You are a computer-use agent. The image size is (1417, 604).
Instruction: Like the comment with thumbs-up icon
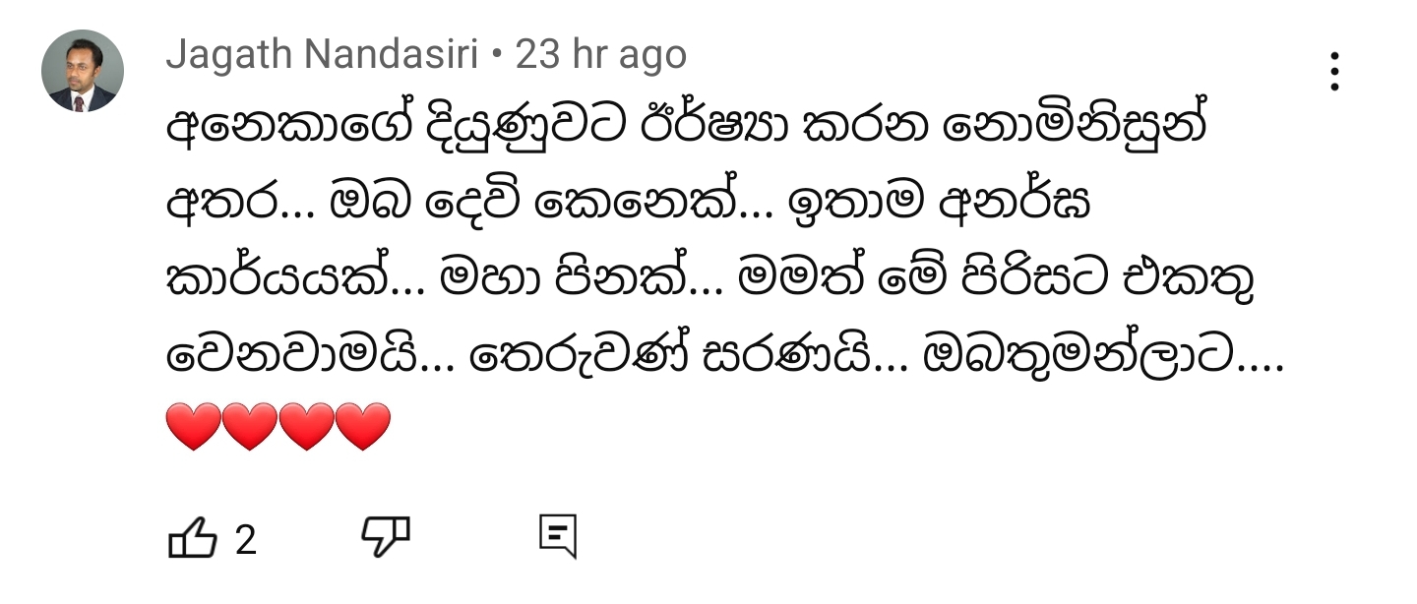click(x=192, y=538)
